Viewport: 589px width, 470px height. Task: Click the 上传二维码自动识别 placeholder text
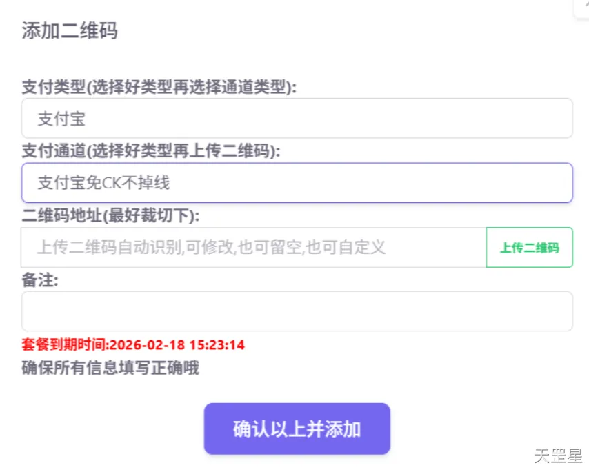pos(210,248)
